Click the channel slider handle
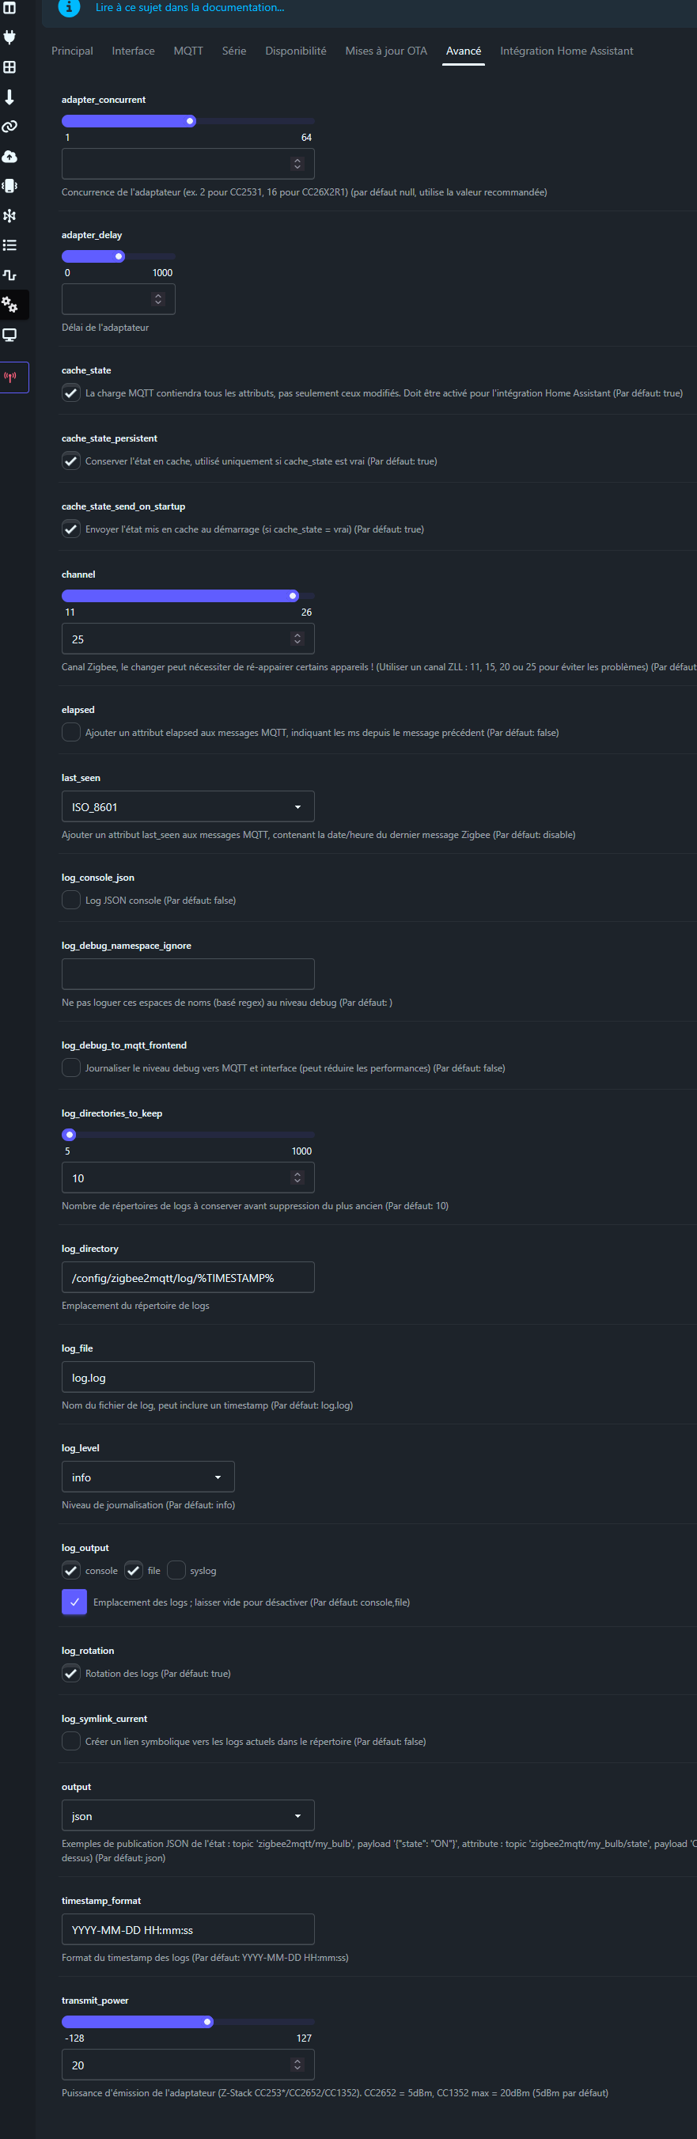The image size is (697, 2139). [x=293, y=596]
